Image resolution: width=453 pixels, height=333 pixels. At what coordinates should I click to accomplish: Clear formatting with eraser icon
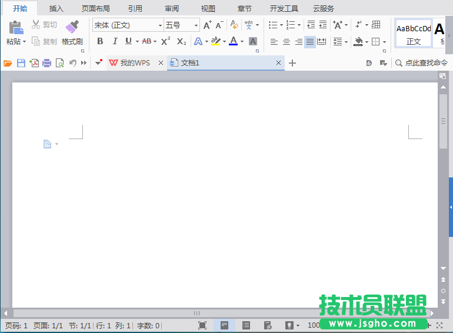coord(234,25)
